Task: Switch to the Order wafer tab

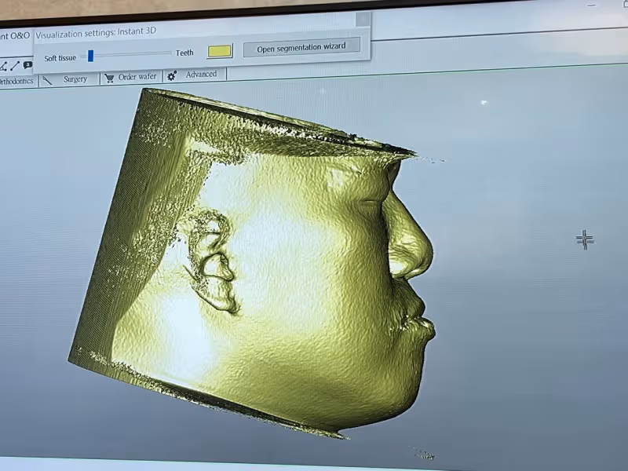Action: [131, 77]
